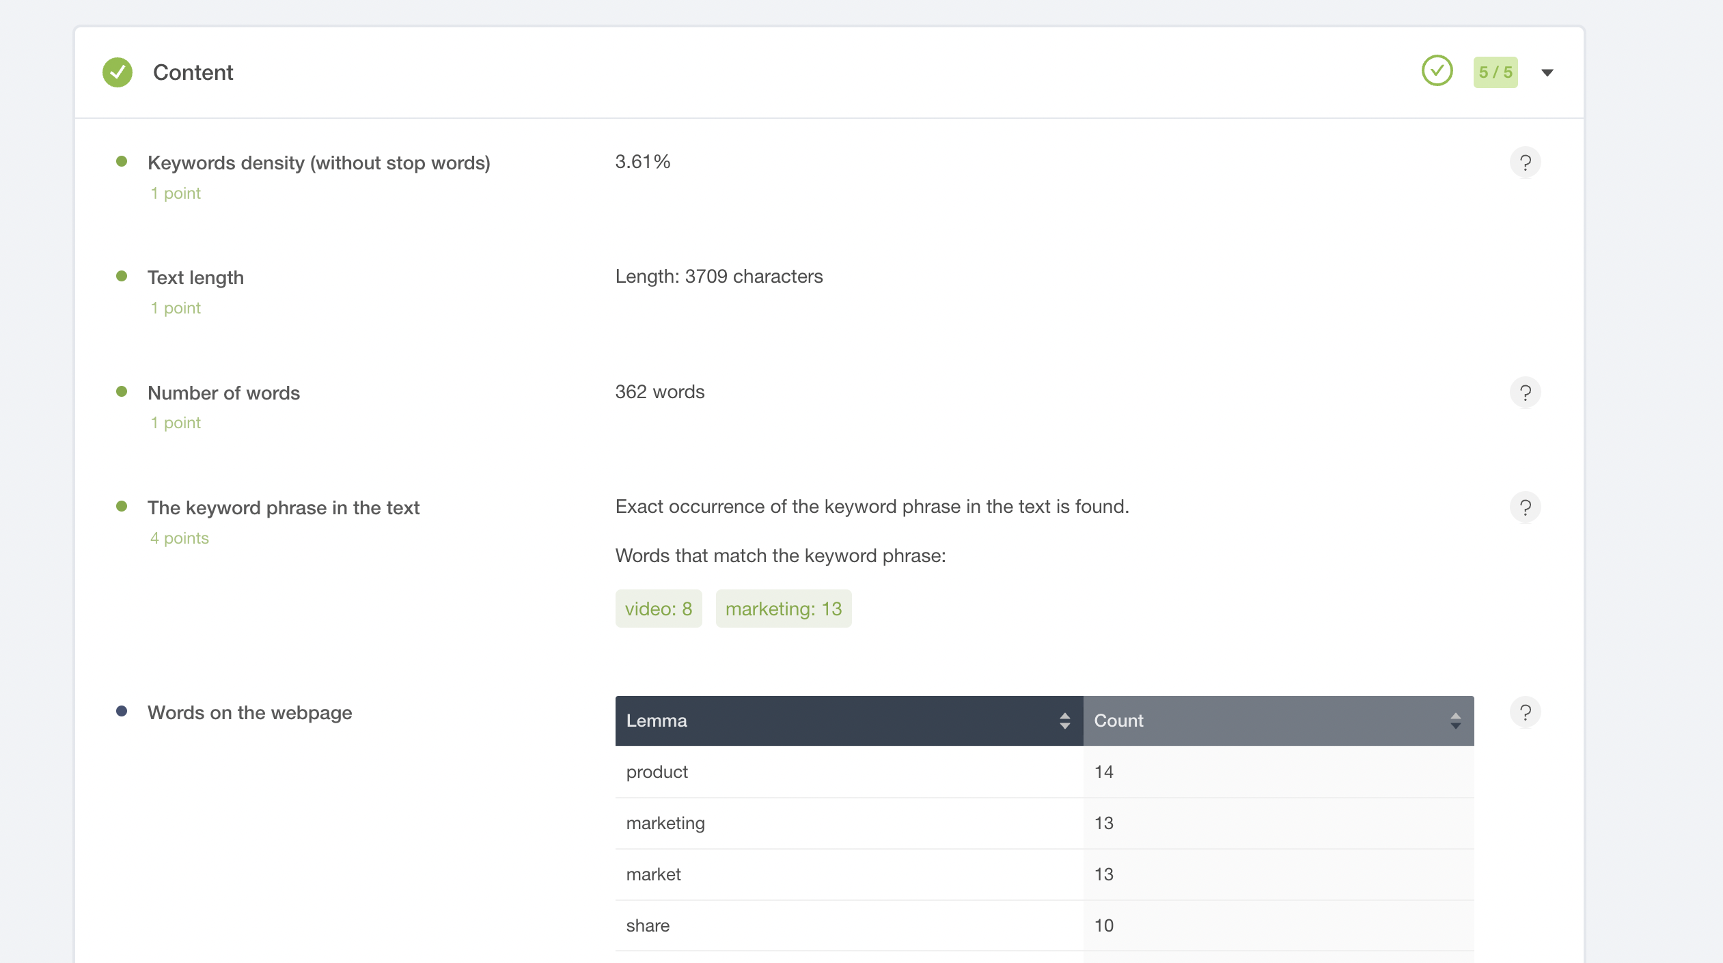The width and height of the screenshot is (1723, 963).
Task: Click the green check icon beside Content
Action: 118,72
